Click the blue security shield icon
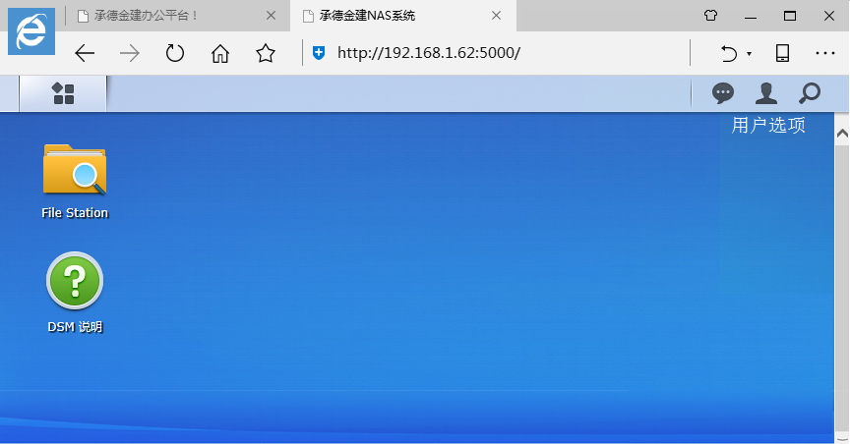The width and height of the screenshot is (850, 444). [x=319, y=52]
